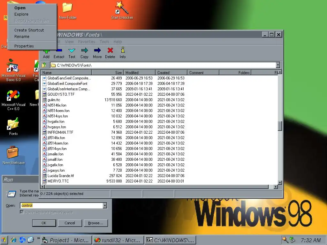The width and height of the screenshot is (327, 245).
Task: Open the Tools menu
Action: [x=104, y=42]
